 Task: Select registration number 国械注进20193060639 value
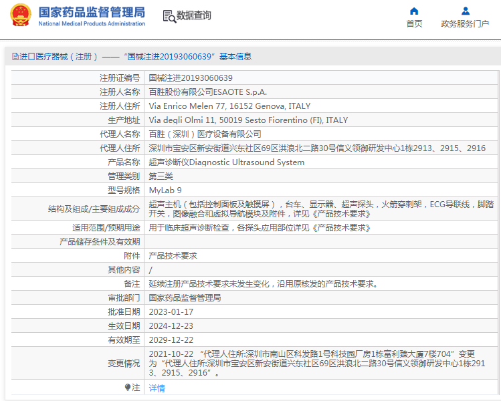coord(191,78)
